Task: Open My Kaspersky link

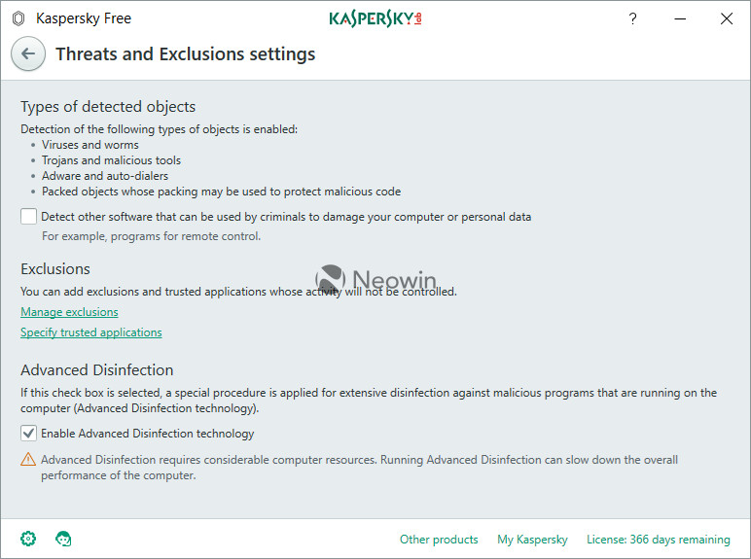Action: (x=532, y=540)
